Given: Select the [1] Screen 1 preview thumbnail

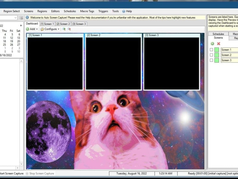Looking at the screenshot, I should point(55,64).
